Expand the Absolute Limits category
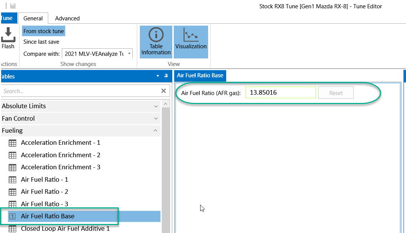406x233 pixels. coord(156,106)
